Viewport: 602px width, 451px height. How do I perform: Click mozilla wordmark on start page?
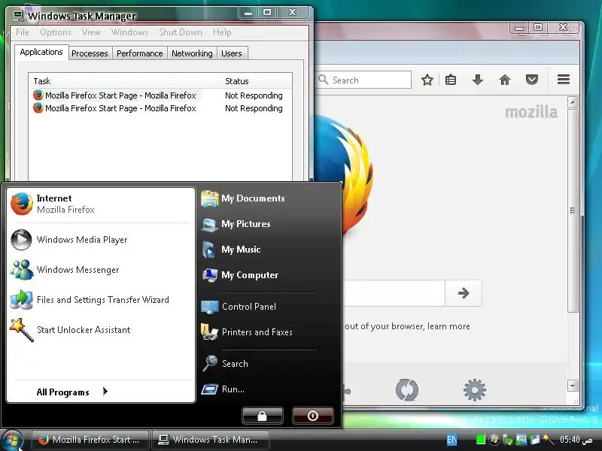point(531,112)
